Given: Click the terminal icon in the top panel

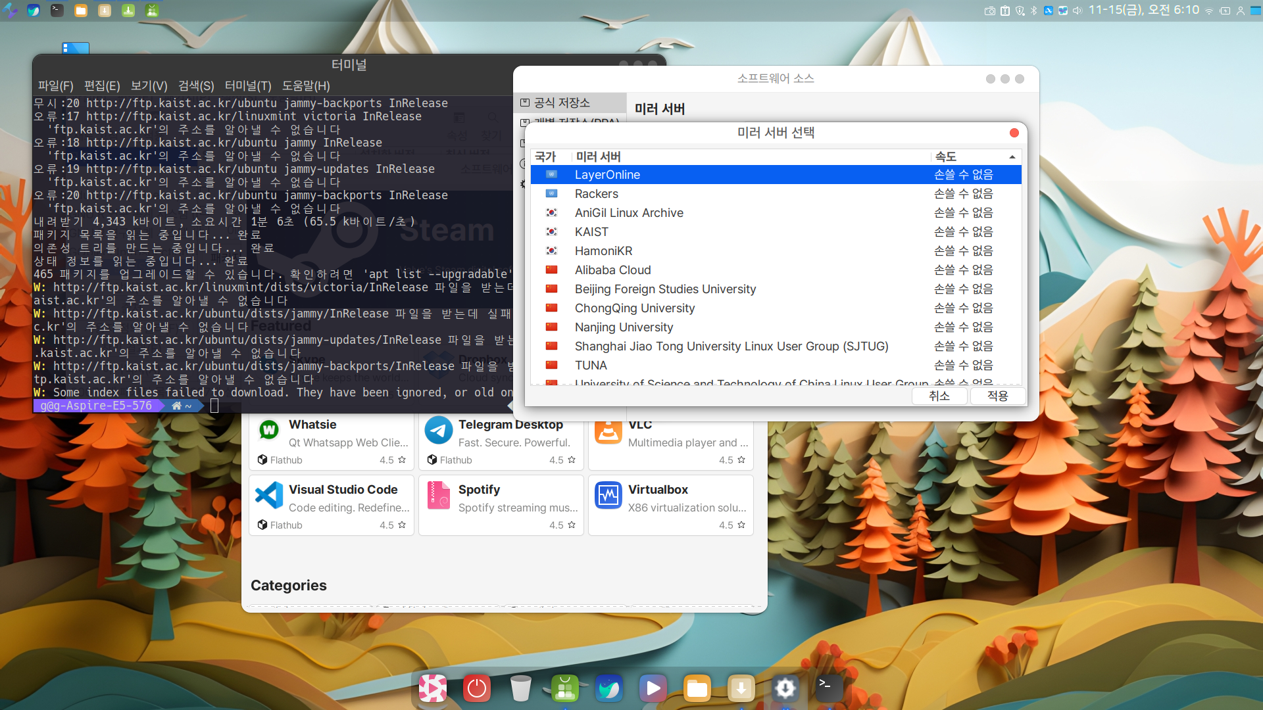Looking at the screenshot, I should [57, 11].
